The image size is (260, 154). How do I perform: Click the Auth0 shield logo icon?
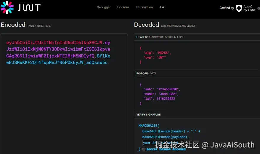coord(239,8)
